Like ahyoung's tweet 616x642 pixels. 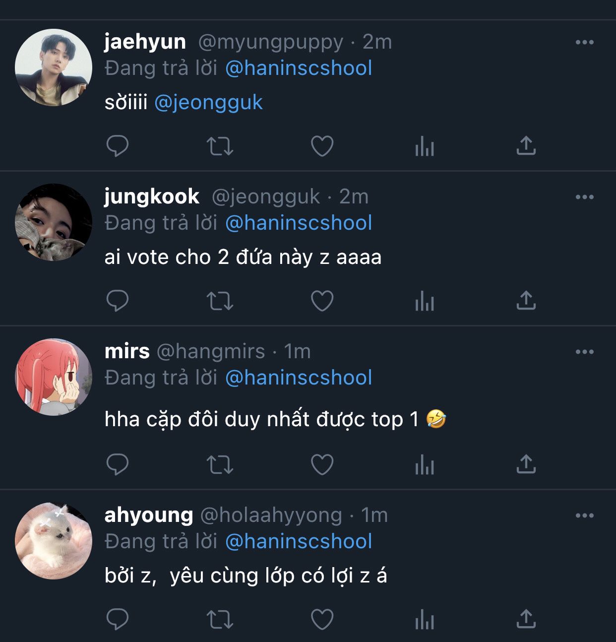click(322, 619)
